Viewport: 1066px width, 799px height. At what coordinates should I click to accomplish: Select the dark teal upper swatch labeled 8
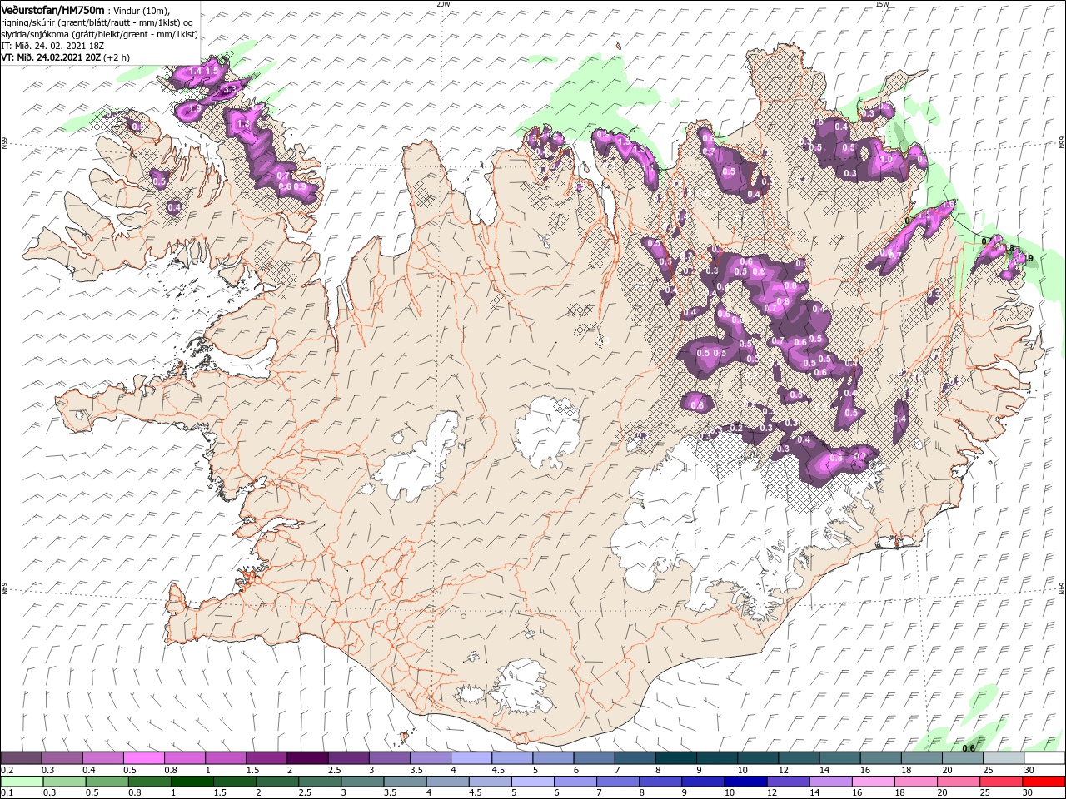coord(675,758)
